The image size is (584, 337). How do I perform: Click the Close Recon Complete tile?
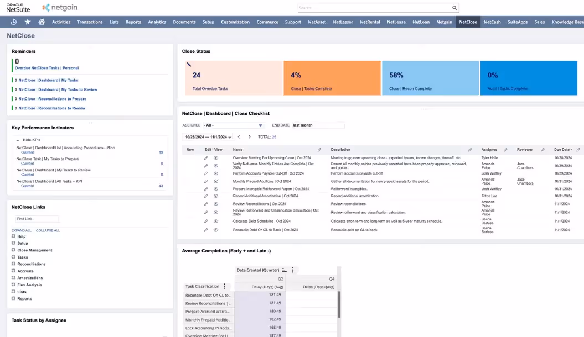point(430,78)
